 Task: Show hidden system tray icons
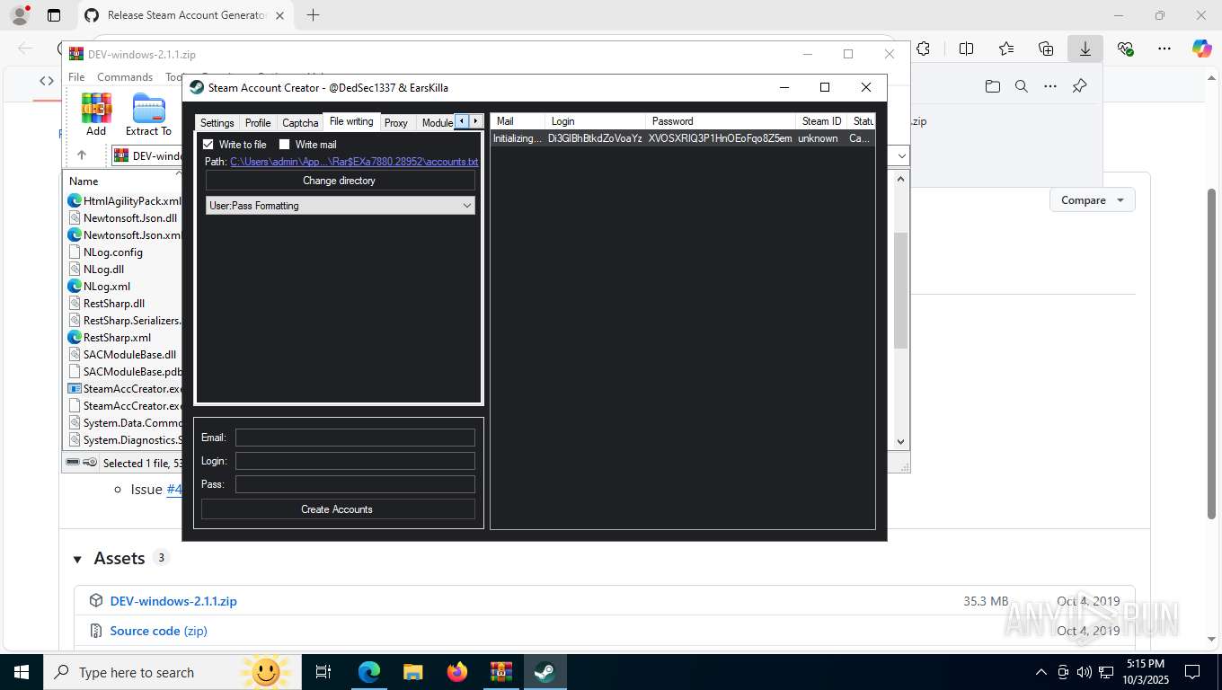coord(1041,672)
